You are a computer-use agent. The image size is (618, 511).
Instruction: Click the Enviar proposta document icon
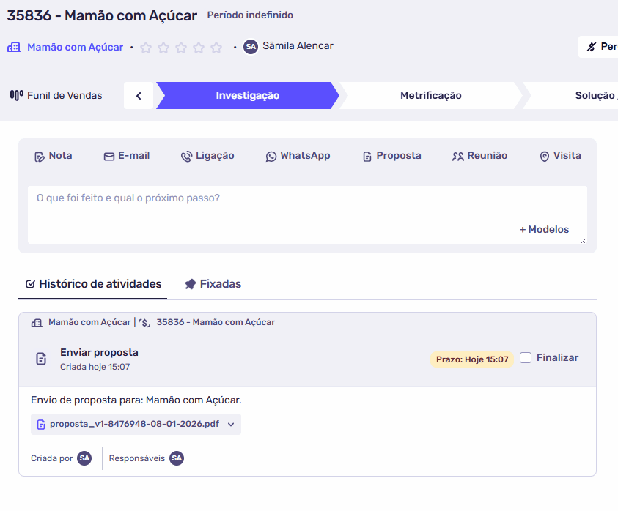[x=42, y=359]
